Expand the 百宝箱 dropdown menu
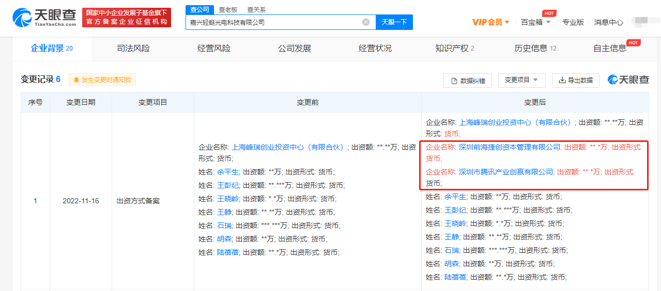 click(535, 22)
